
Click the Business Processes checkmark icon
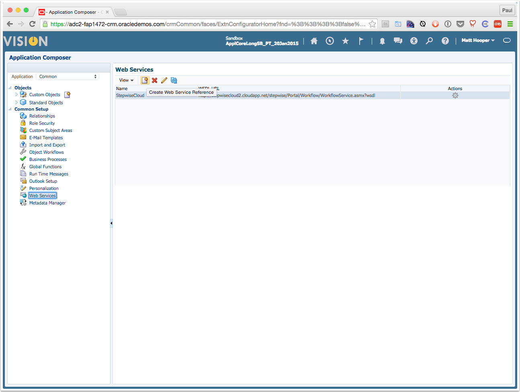tap(23, 159)
